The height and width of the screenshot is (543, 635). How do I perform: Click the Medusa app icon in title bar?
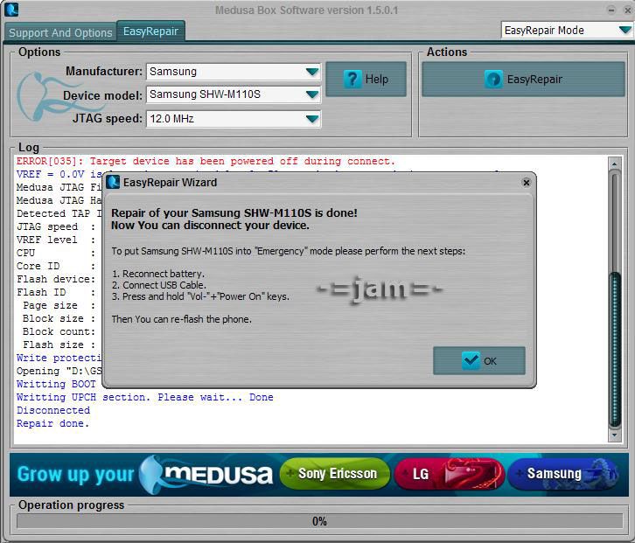click(11, 10)
